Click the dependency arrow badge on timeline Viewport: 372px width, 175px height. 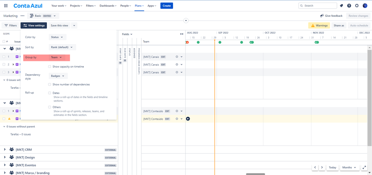pyautogui.click(x=188, y=119)
